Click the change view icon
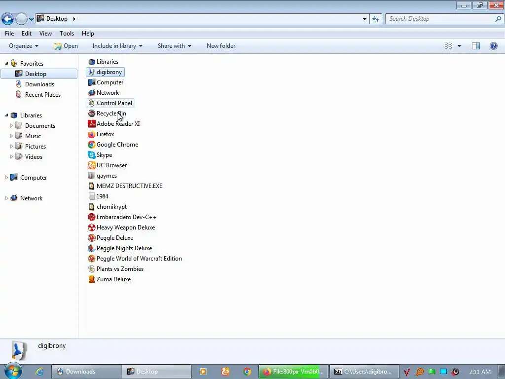505x379 pixels. (x=448, y=46)
